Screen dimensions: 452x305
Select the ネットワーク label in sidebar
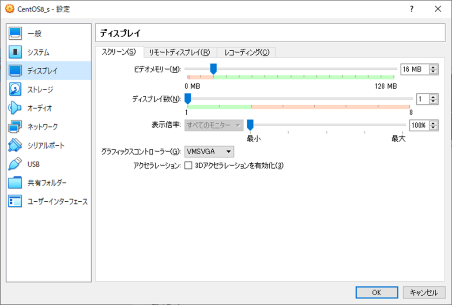coord(43,127)
